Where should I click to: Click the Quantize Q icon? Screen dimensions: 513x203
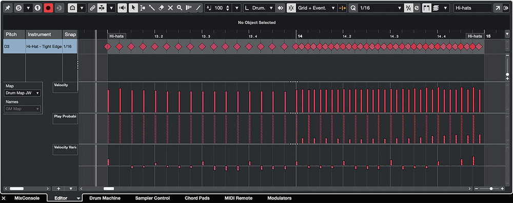coord(352,8)
